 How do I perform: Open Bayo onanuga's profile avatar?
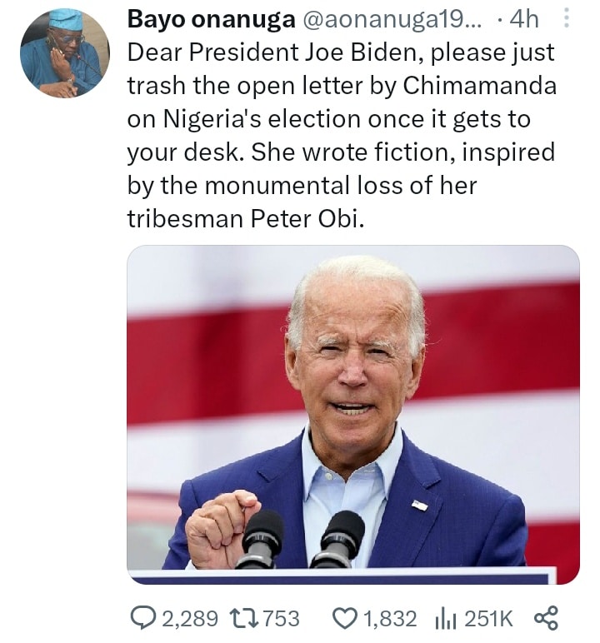tap(64, 52)
